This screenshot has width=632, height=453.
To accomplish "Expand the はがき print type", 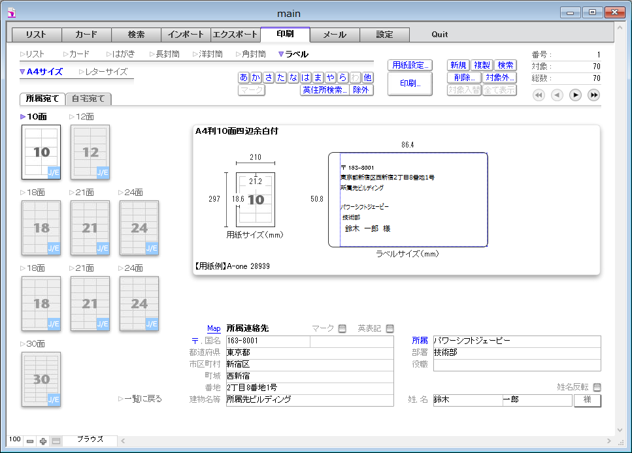I will point(119,54).
